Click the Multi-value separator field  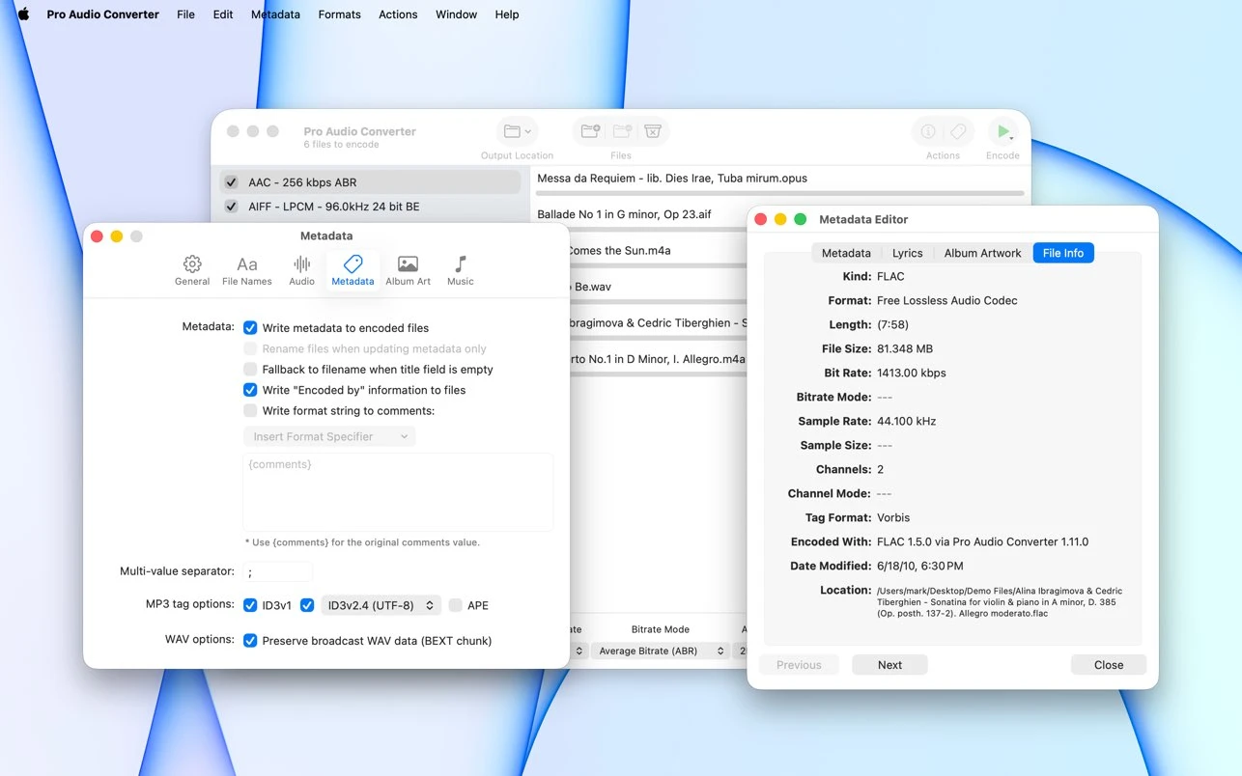click(x=278, y=571)
